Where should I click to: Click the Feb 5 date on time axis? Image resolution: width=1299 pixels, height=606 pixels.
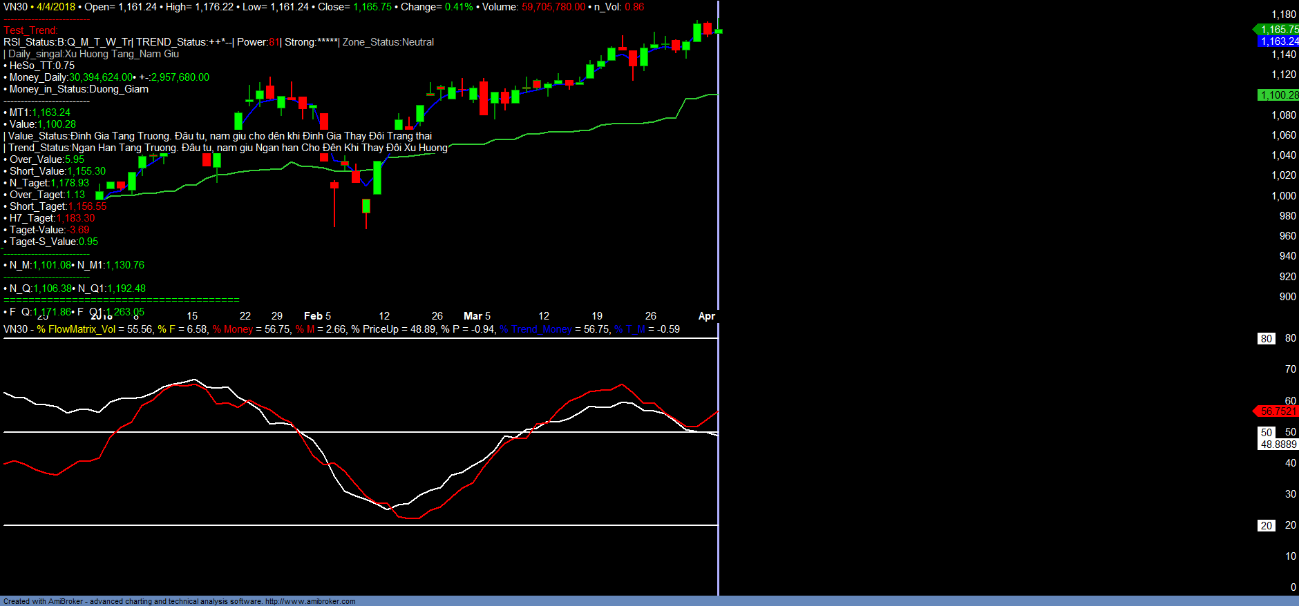pyautogui.click(x=317, y=316)
